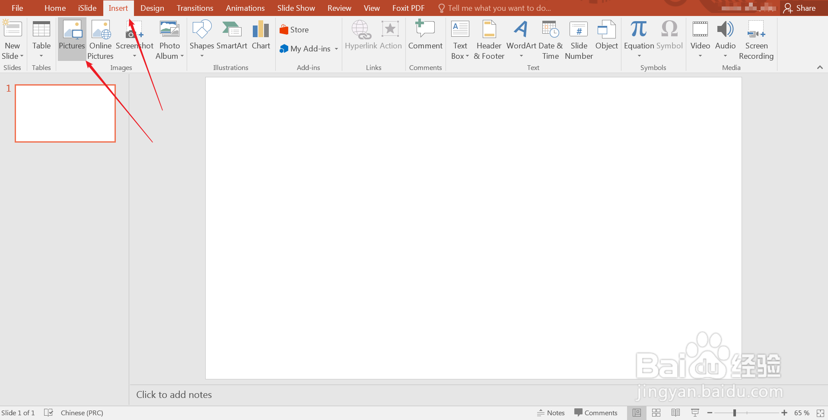The width and height of the screenshot is (828, 420).
Task: Click the Pictures insert button
Action: coord(72,40)
